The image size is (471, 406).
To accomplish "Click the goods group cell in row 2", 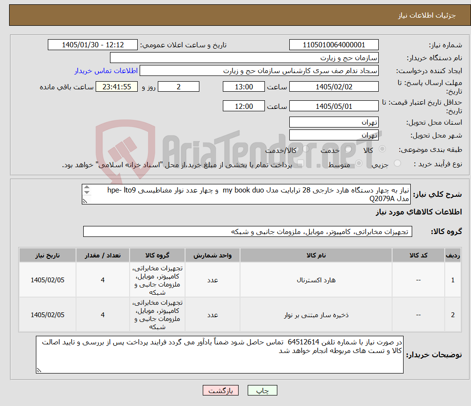I will coord(157,315).
